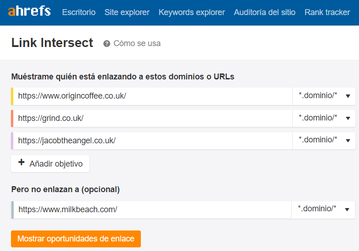Click the Ahrefs logo
This screenshot has width=359, height=251.
29,11
